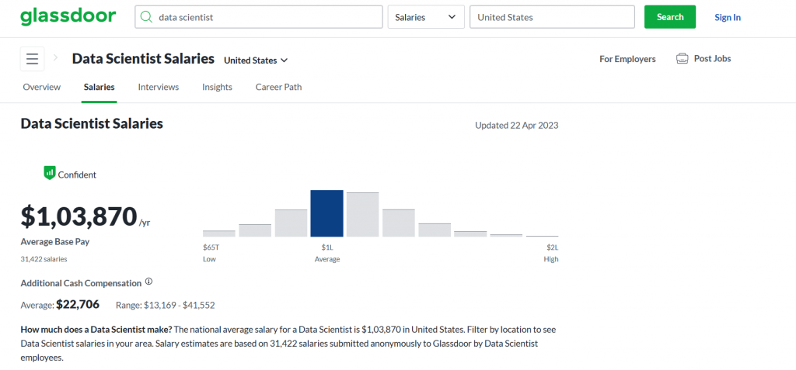Open the Interviews tab

(x=159, y=87)
